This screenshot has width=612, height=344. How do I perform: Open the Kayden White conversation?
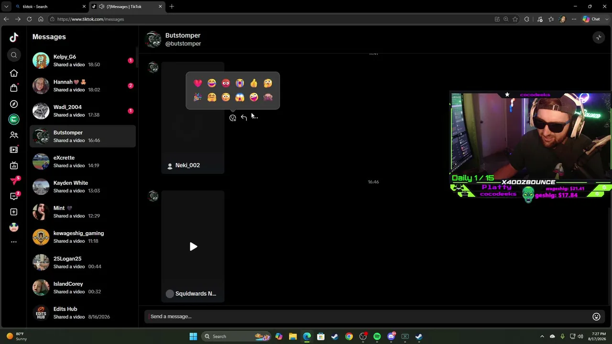click(x=83, y=187)
